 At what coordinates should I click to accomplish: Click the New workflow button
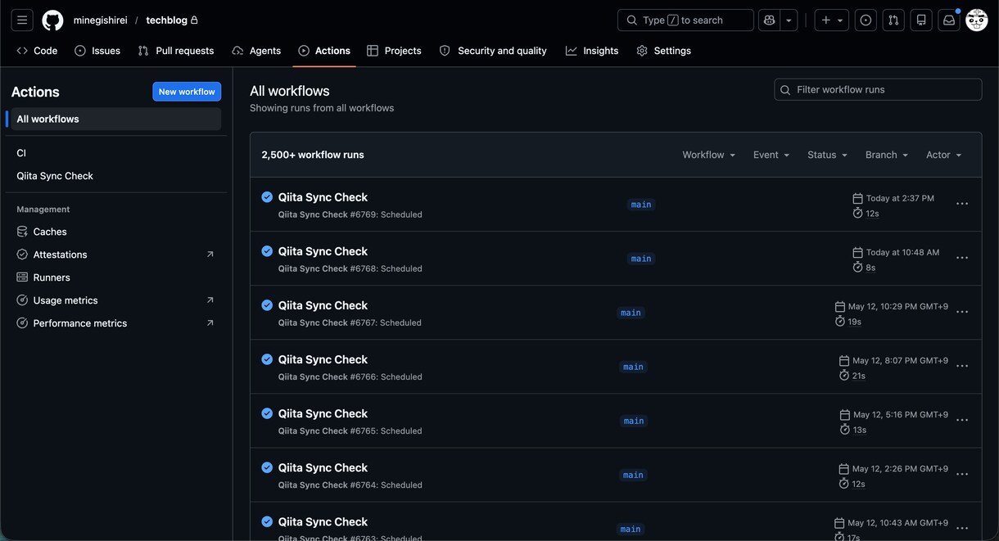point(187,92)
